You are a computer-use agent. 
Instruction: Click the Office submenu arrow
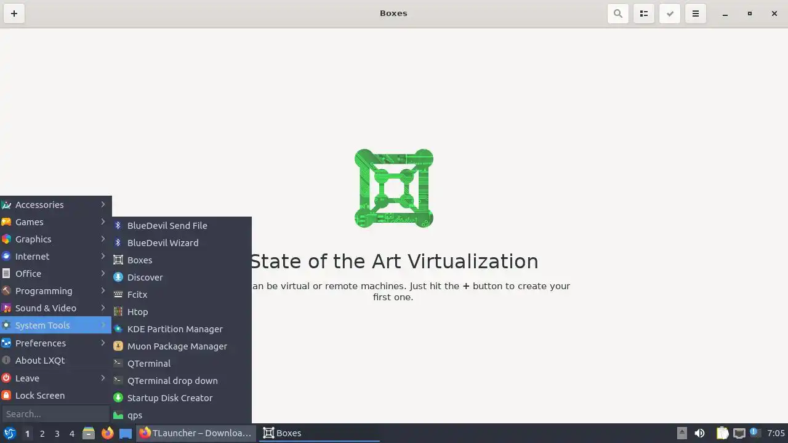pos(103,274)
